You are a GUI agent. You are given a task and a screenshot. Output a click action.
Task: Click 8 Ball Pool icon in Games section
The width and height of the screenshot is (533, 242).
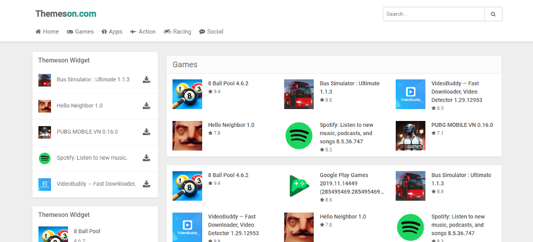point(188,94)
